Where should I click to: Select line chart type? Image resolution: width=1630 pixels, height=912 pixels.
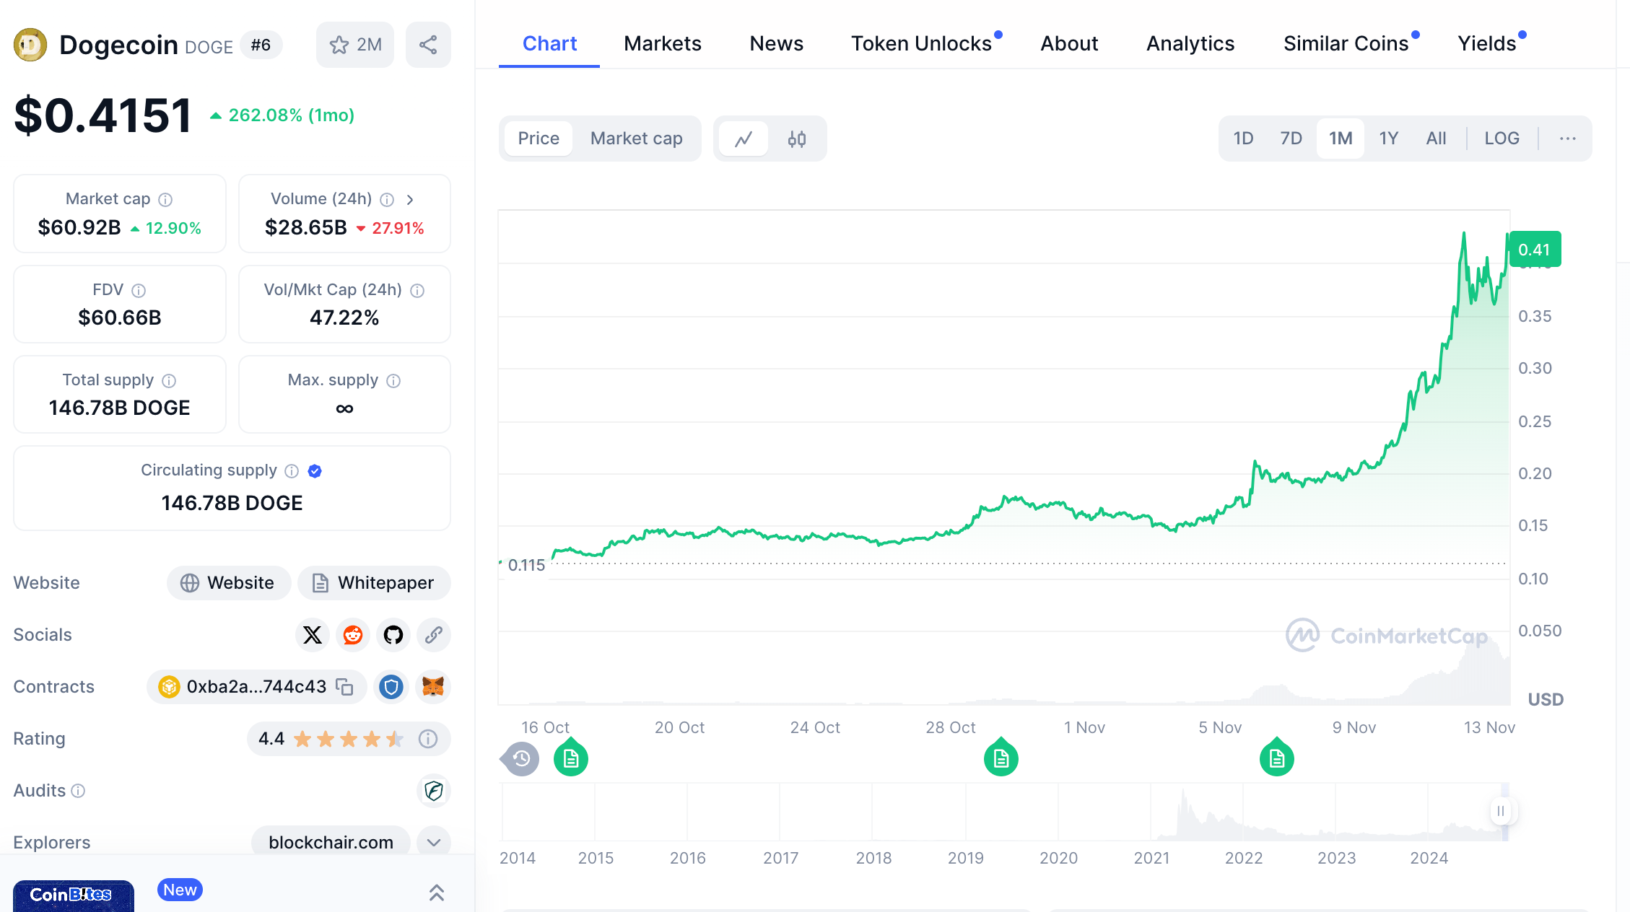[x=744, y=139]
